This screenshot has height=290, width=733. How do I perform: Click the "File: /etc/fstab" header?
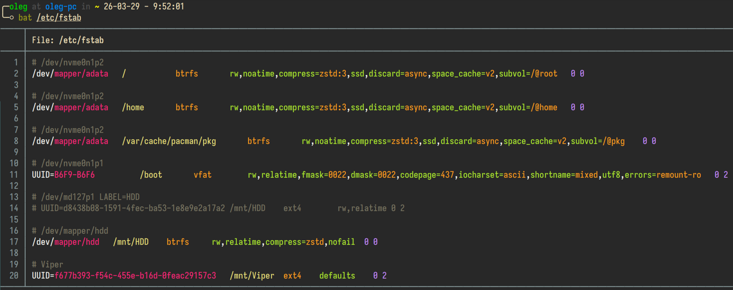68,40
